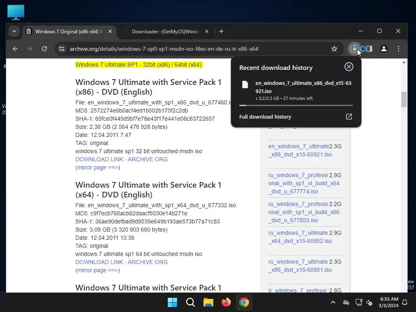Open the downloading en_windows_7_ultimate ISO entry
The width and height of the screenshot is (416, 312).
(296, 90)
